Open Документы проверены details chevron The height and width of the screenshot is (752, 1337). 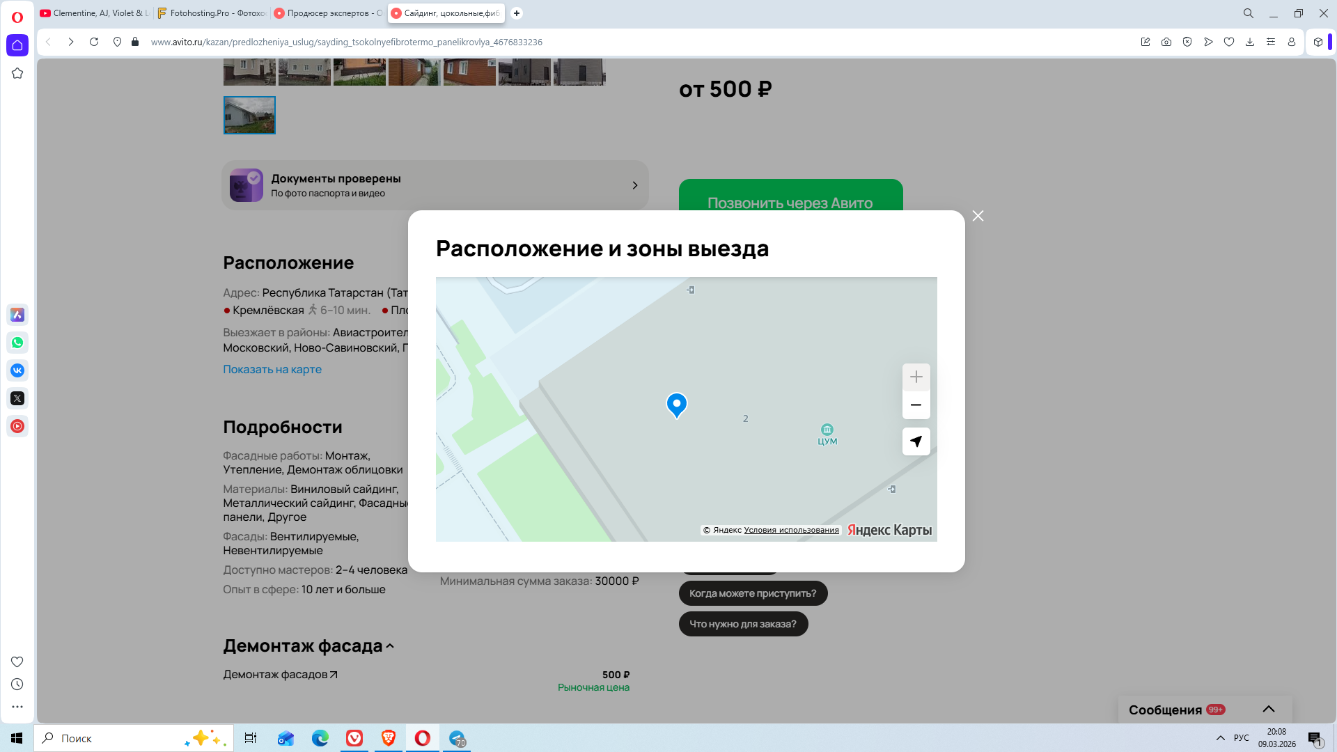click(x=634, y=185)
